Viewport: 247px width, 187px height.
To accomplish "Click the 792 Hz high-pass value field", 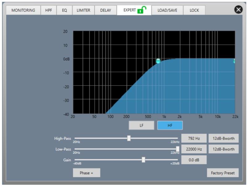I will 194,139.
